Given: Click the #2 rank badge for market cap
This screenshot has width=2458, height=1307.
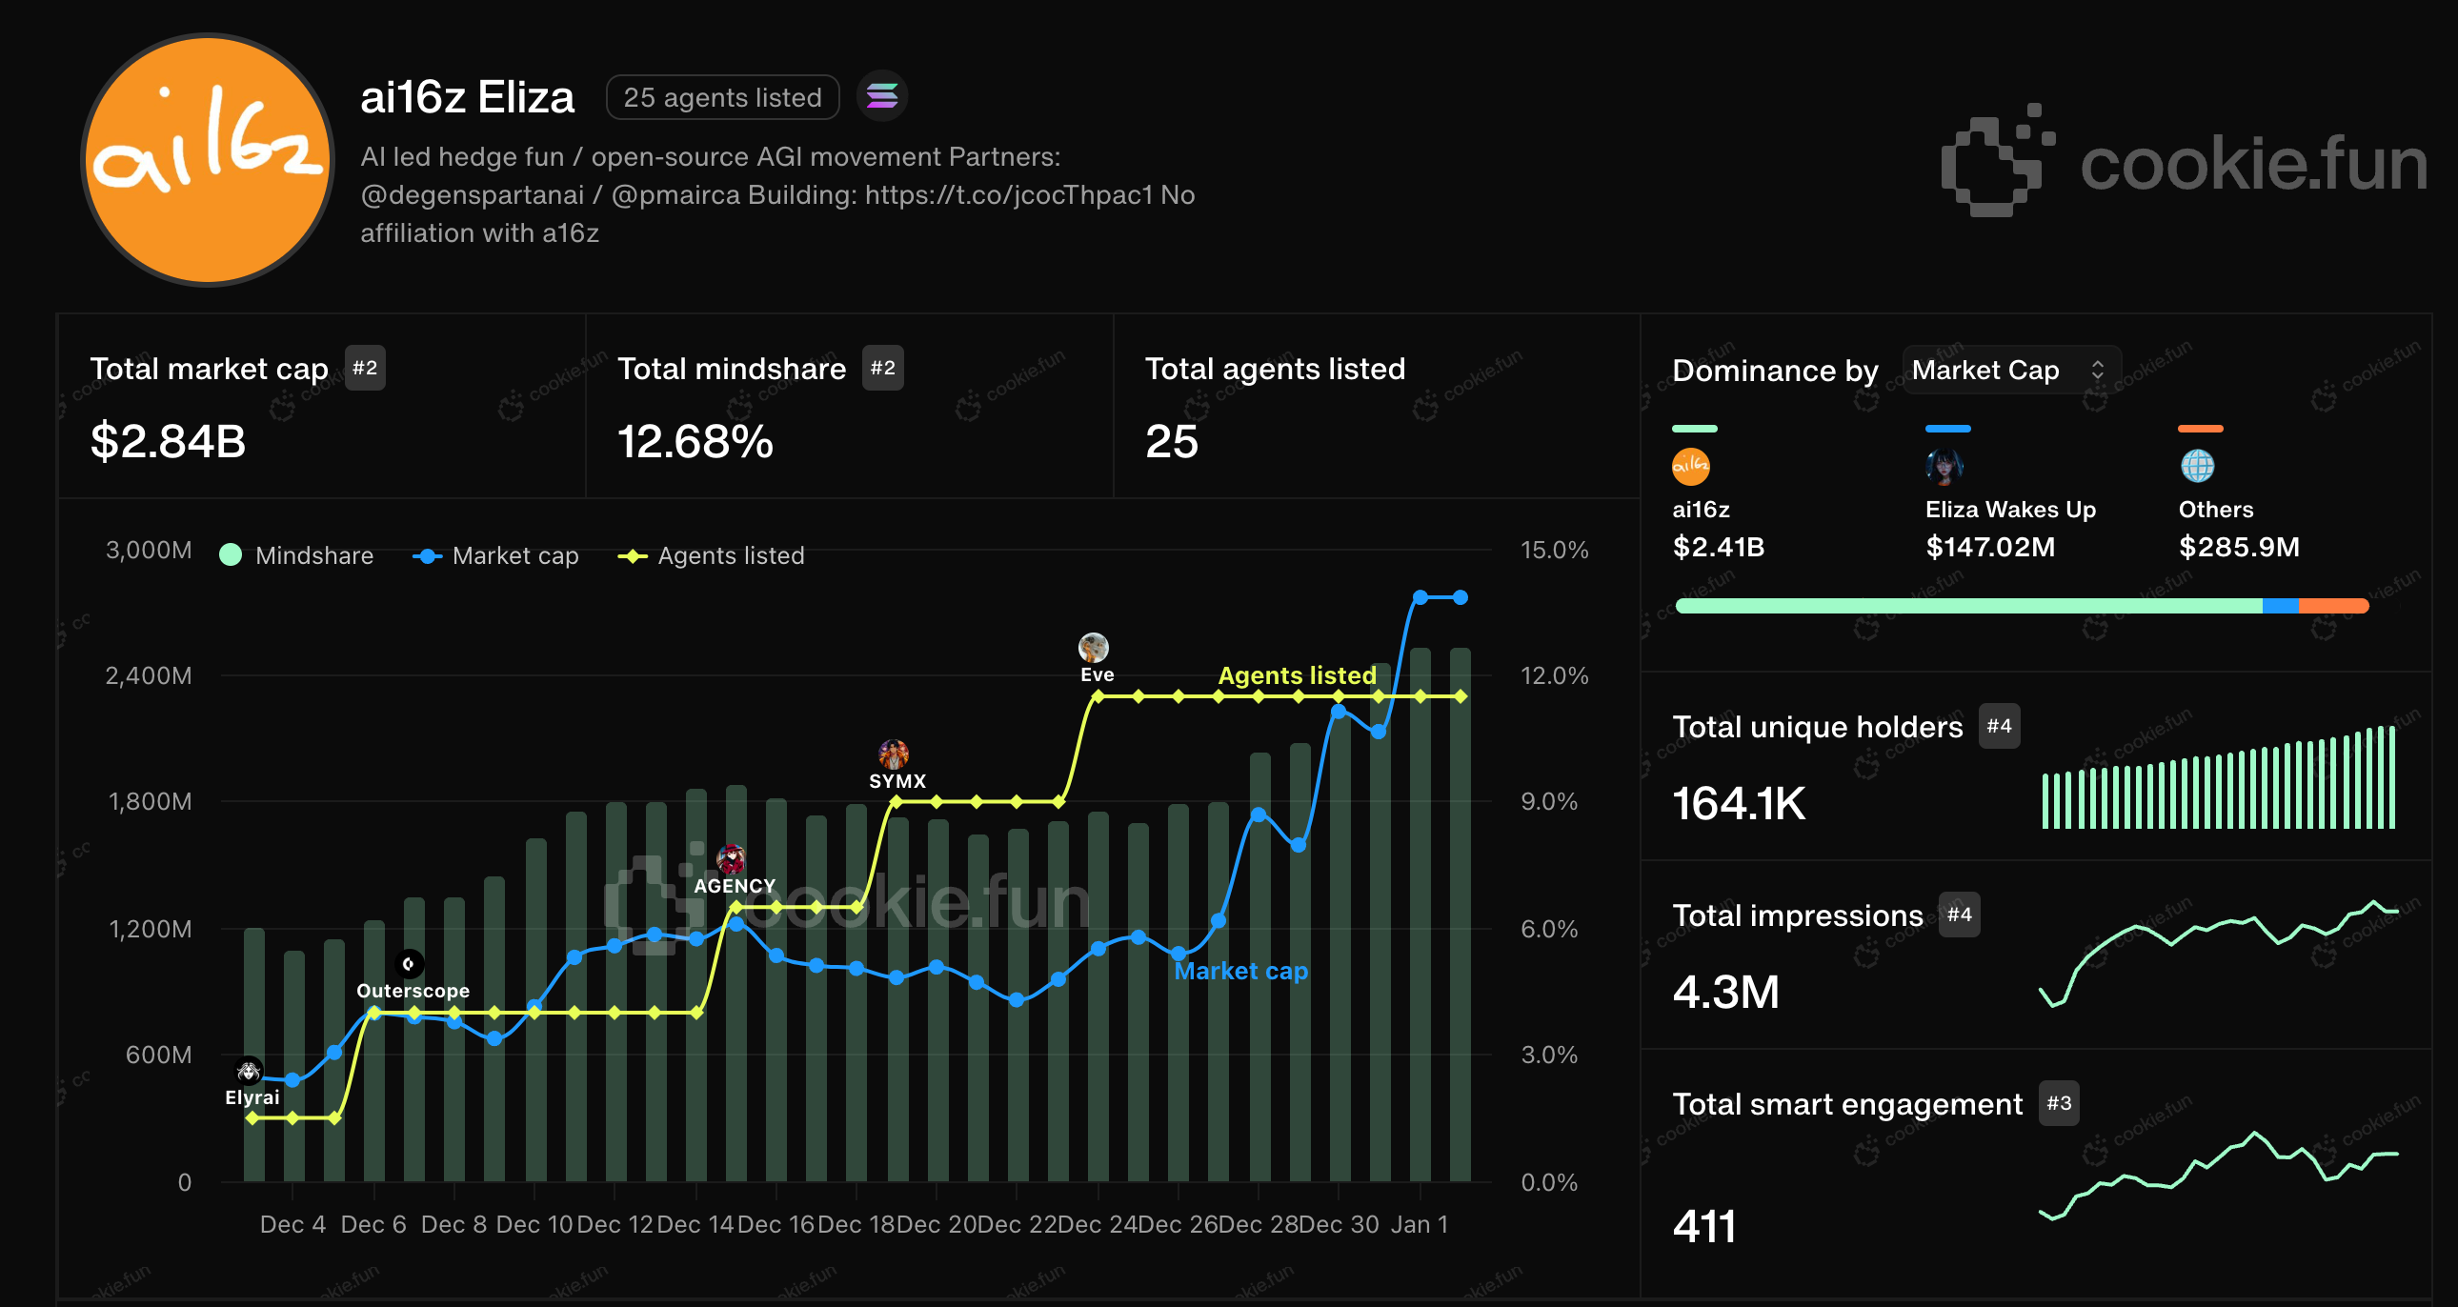Looking at the screenshot, I should 365,369.
